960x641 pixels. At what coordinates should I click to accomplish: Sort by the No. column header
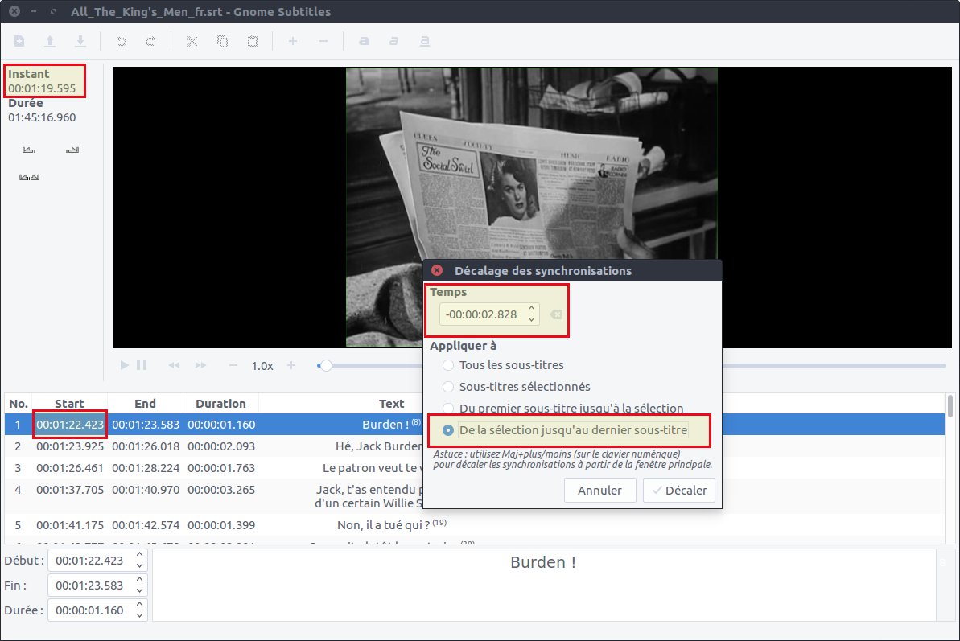(x=19, y=404)
